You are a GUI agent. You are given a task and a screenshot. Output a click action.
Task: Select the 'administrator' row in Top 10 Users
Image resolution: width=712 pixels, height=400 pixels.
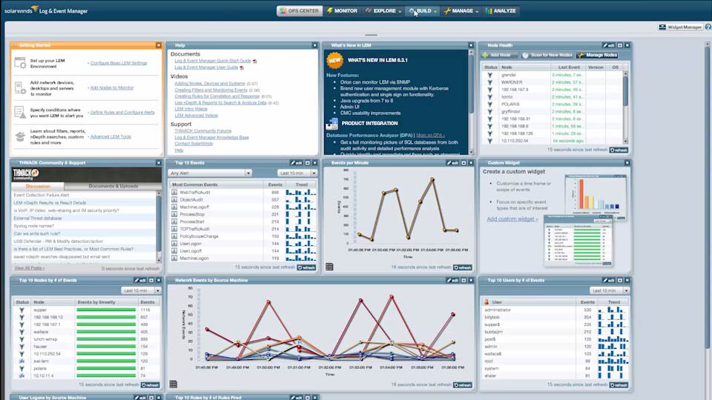555,310
